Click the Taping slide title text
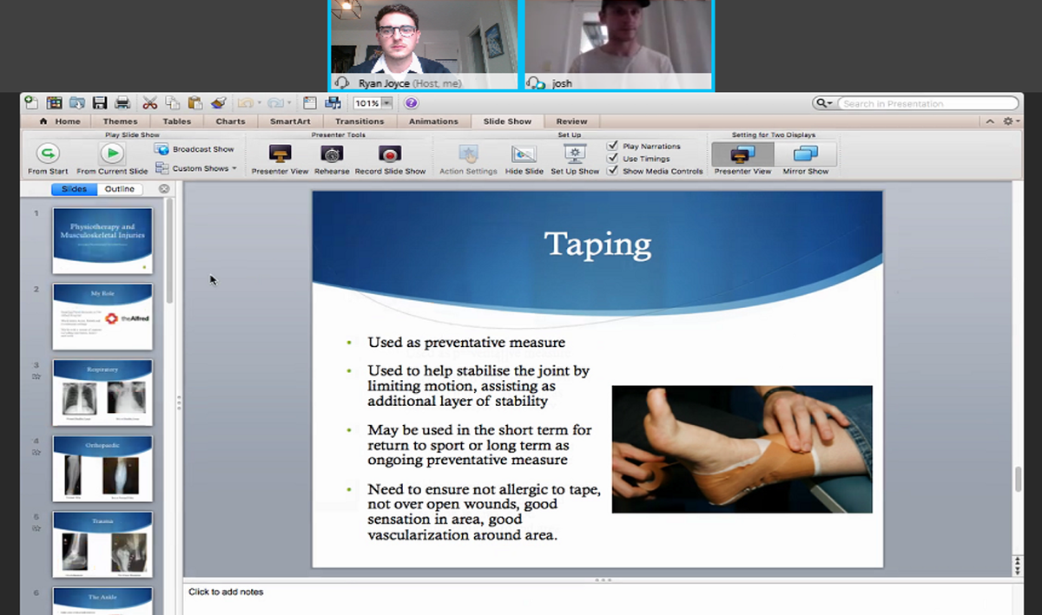 (x=597, y=244)
